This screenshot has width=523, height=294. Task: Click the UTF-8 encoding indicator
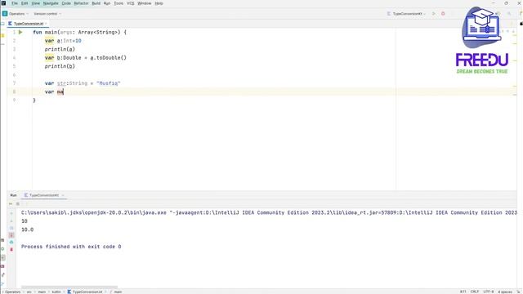pyautogui.click(x=489, y=292)
